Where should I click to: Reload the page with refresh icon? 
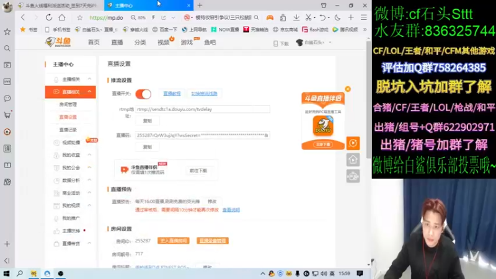coord(49,18)
